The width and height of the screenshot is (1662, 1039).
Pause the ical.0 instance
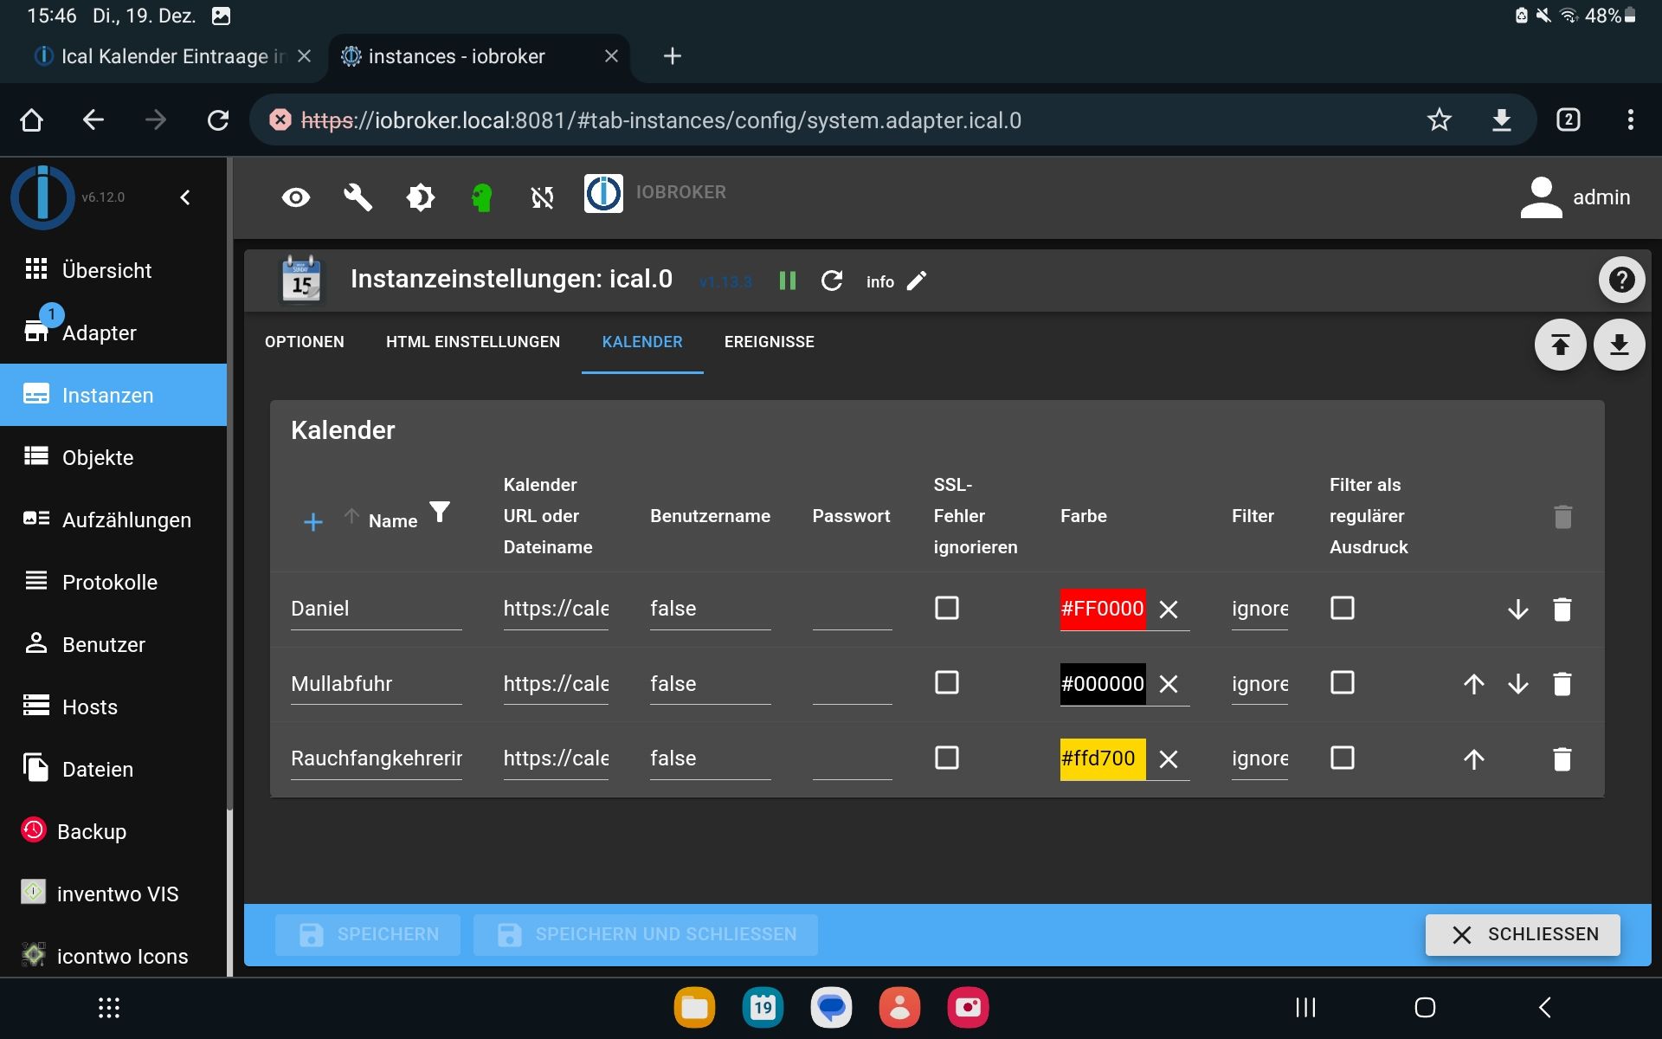click(x=787, y=281)
